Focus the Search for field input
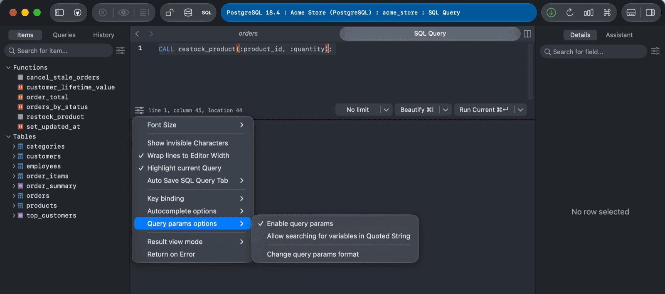Viewport: 665px width, 294px height. 594,51
